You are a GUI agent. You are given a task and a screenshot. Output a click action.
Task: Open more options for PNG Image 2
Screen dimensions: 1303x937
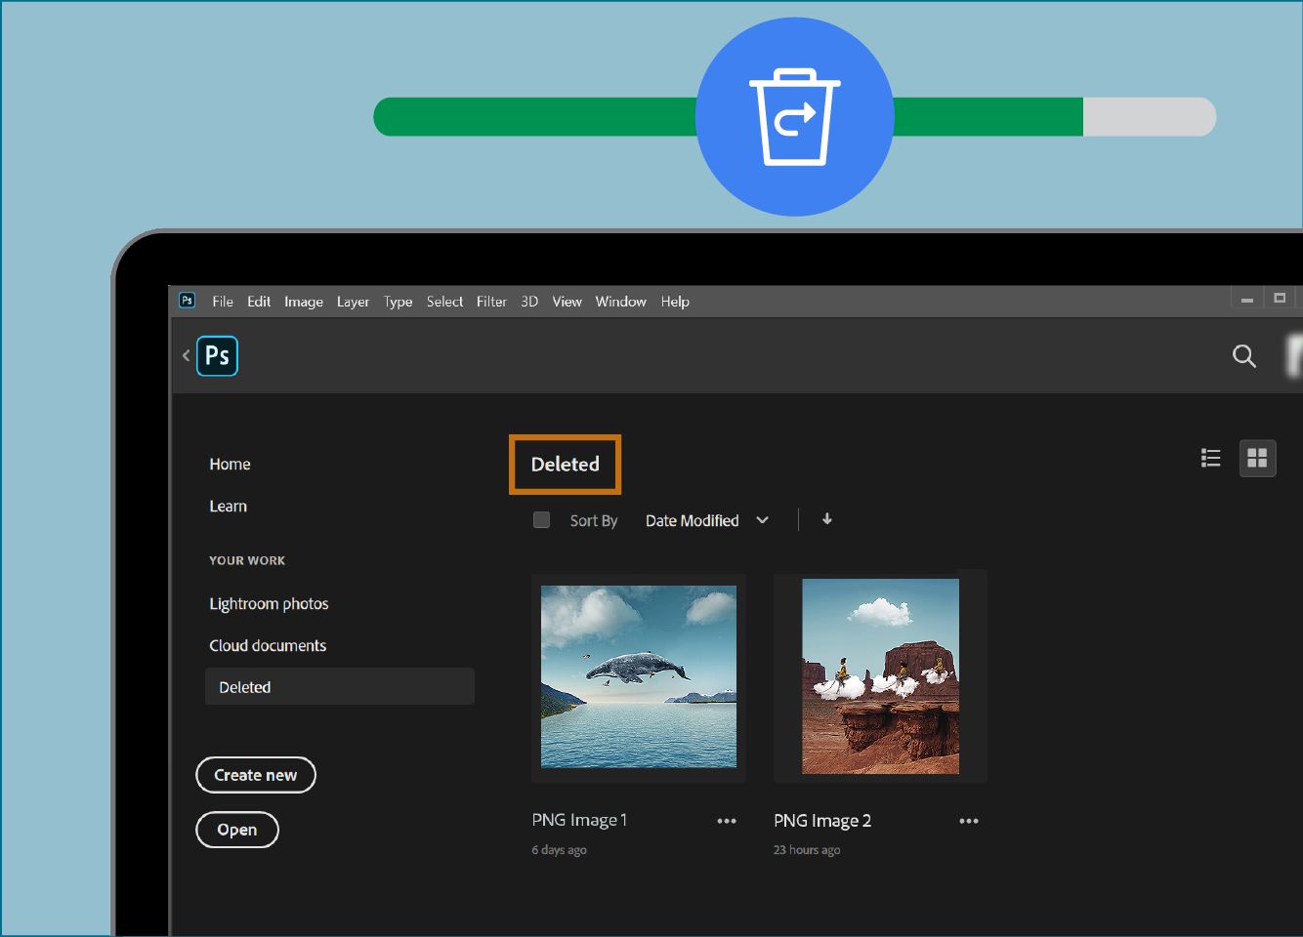pyautogui.click(x=968, y=821)
